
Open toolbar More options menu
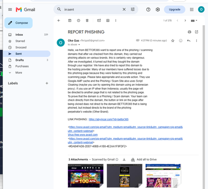coord(116,20)
